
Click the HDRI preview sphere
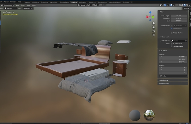click(x=149, y=115)
